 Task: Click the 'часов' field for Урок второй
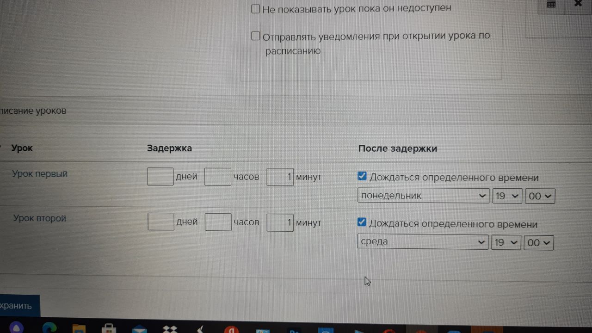click(218, 222)
